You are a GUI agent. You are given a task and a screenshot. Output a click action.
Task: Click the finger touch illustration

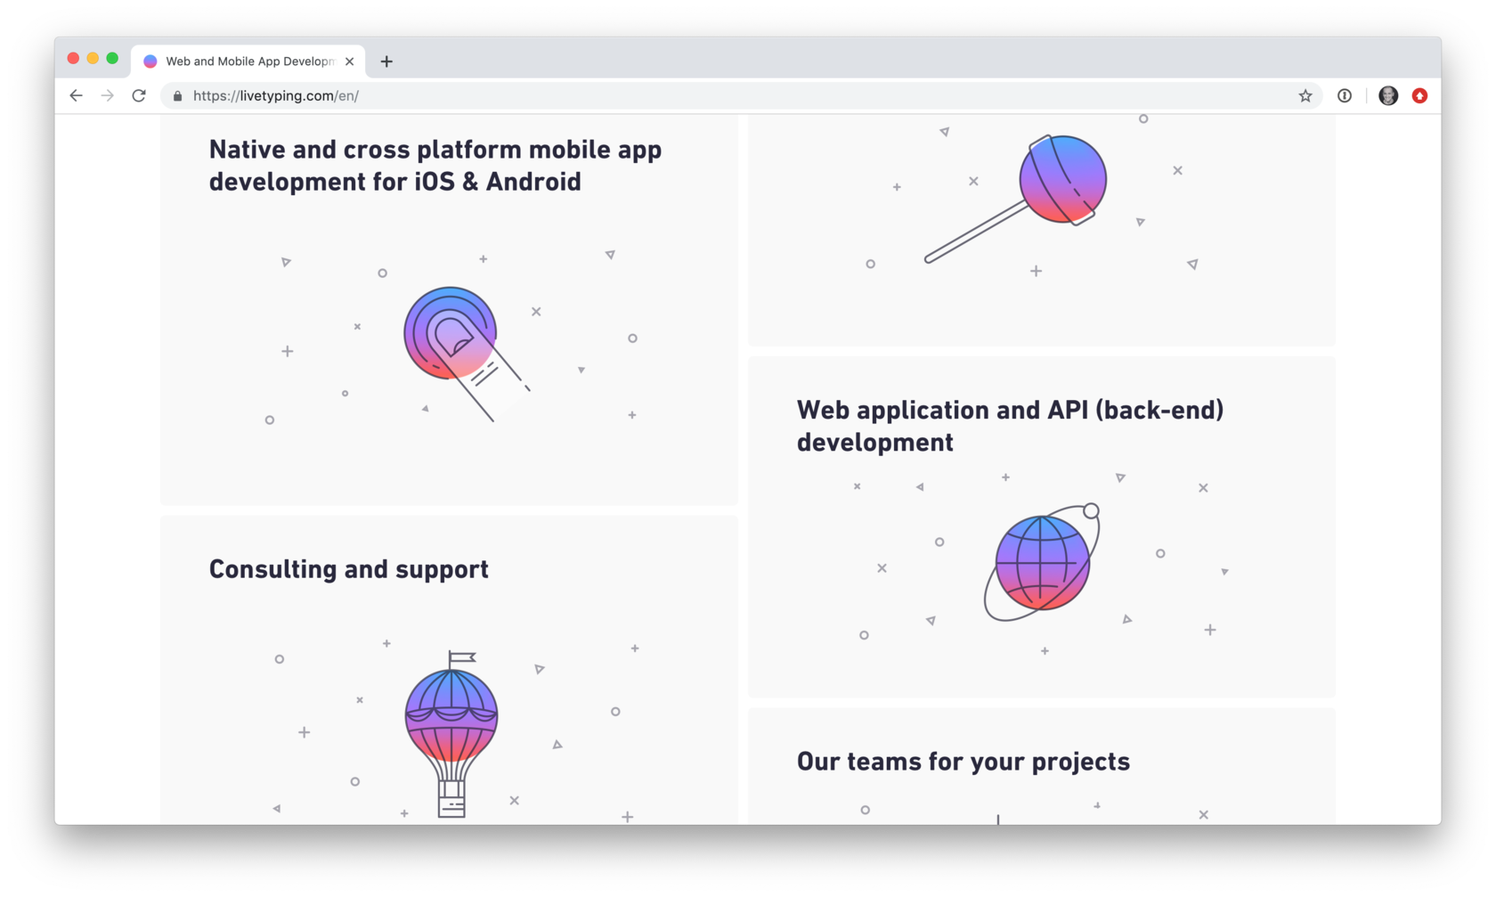click(454, 343)
